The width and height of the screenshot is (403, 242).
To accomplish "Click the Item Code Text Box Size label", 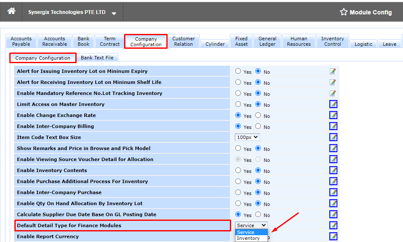I will (x=49, y=137).
